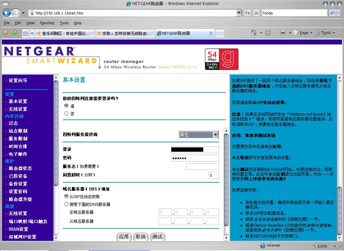Click the 应用 apply button
This screenshot has height=251, width=344.
124,237
